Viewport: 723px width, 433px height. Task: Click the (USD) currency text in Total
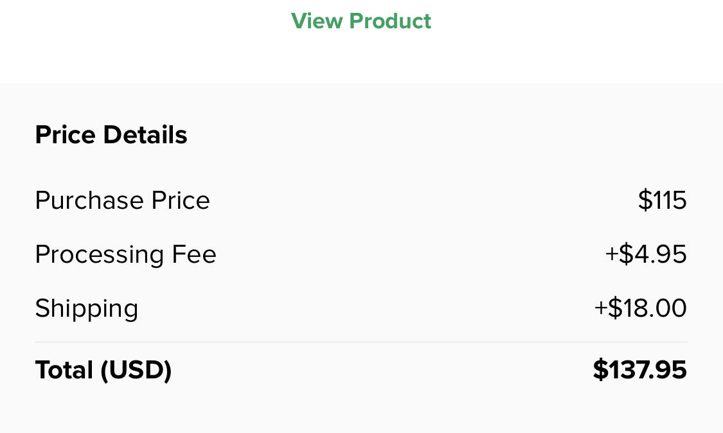(136, 370)
